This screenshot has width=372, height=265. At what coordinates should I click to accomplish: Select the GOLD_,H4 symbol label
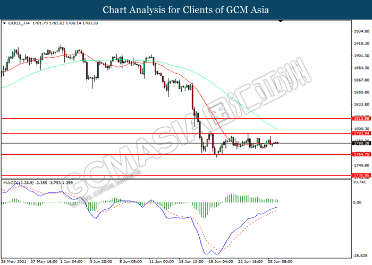click(19, 23)
